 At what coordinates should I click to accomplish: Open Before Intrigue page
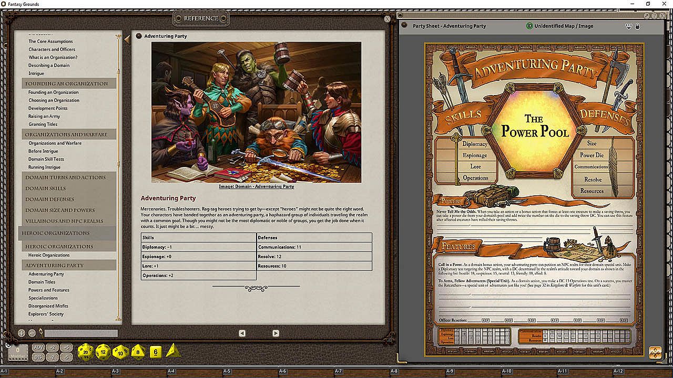pyautogui.click(x=43, y=151)
